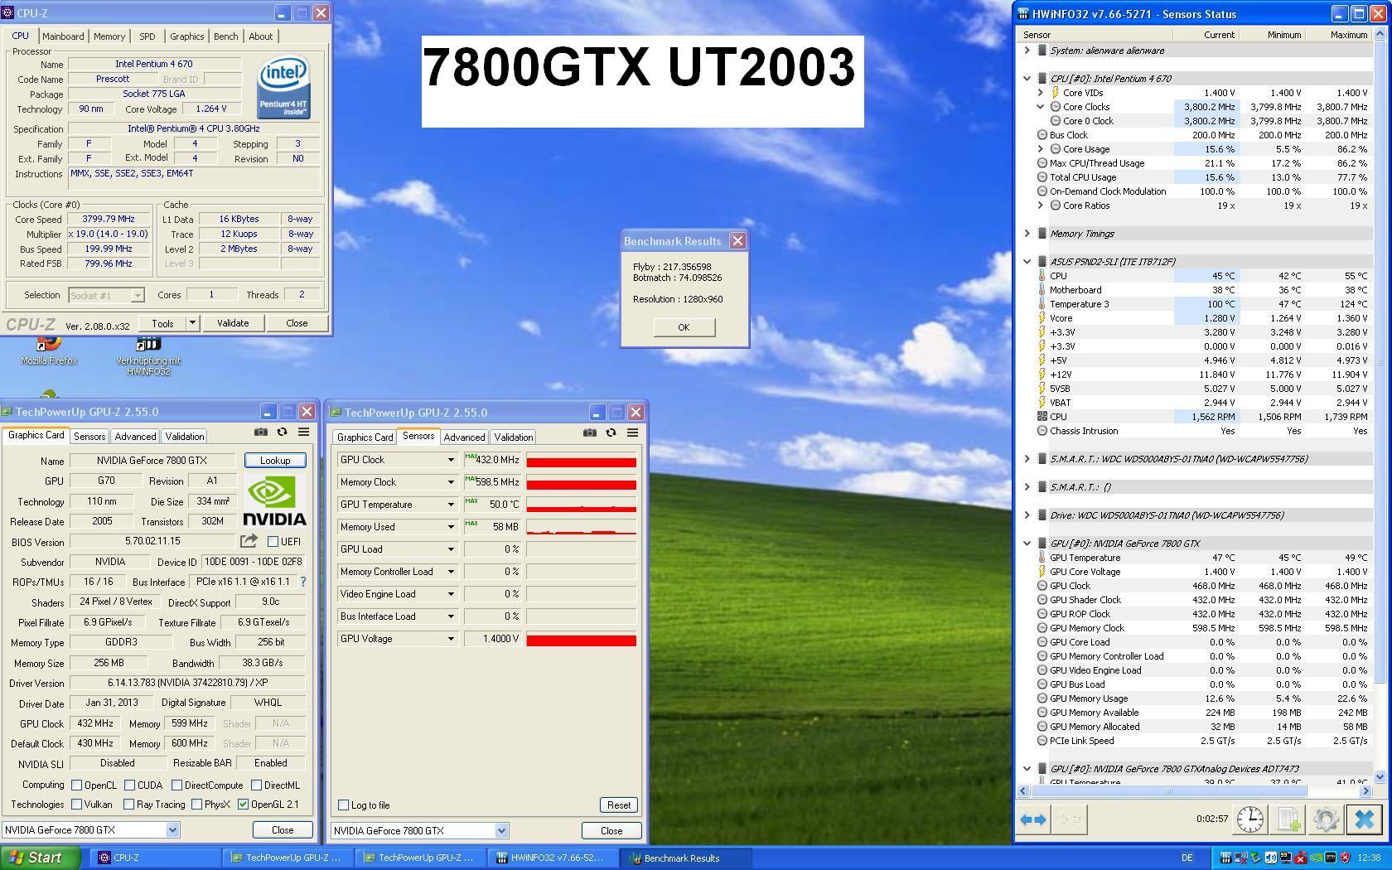Click the Lookup button in GPU-Z

tap(275, 460)
